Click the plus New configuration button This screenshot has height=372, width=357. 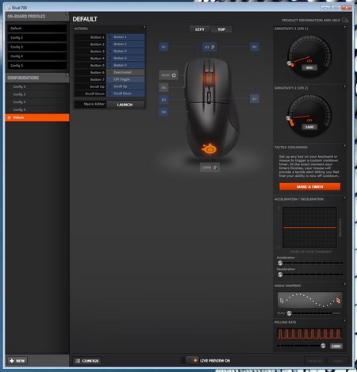pos(17,361)
